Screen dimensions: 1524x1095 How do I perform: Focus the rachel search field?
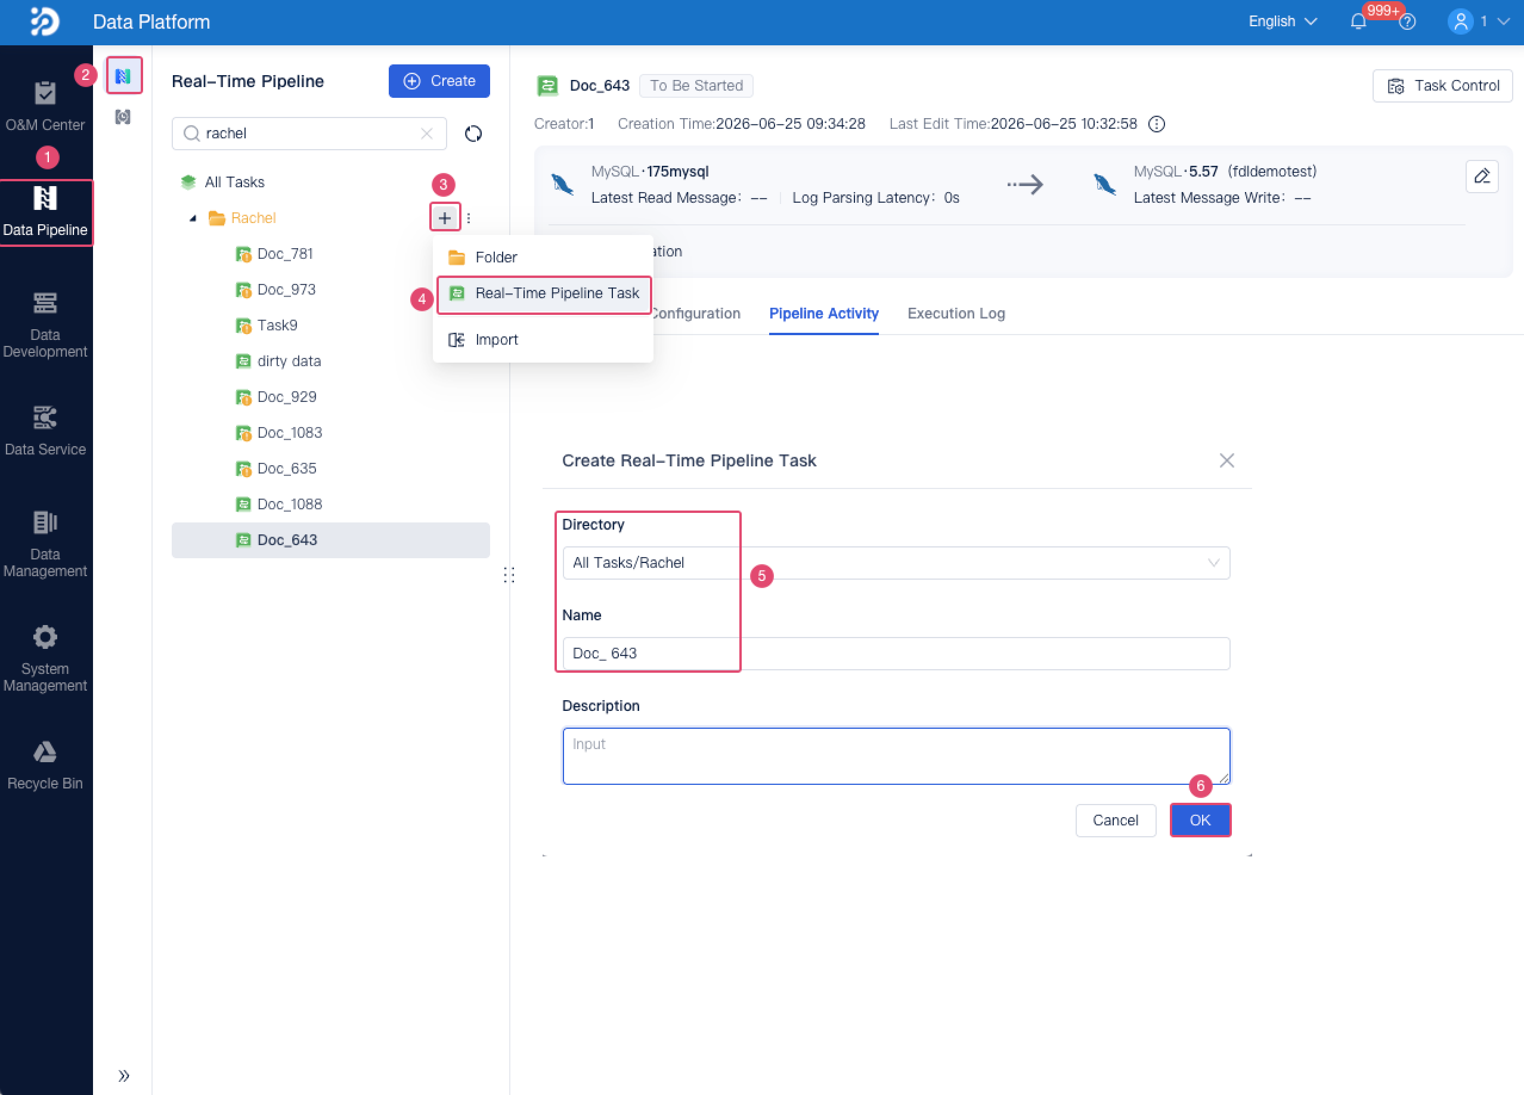[x=308, y=133]
